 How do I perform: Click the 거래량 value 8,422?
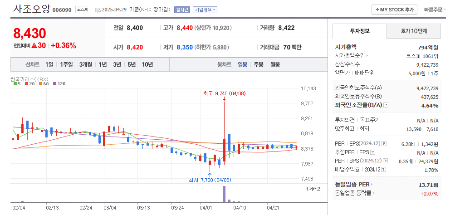click(286, 28)
